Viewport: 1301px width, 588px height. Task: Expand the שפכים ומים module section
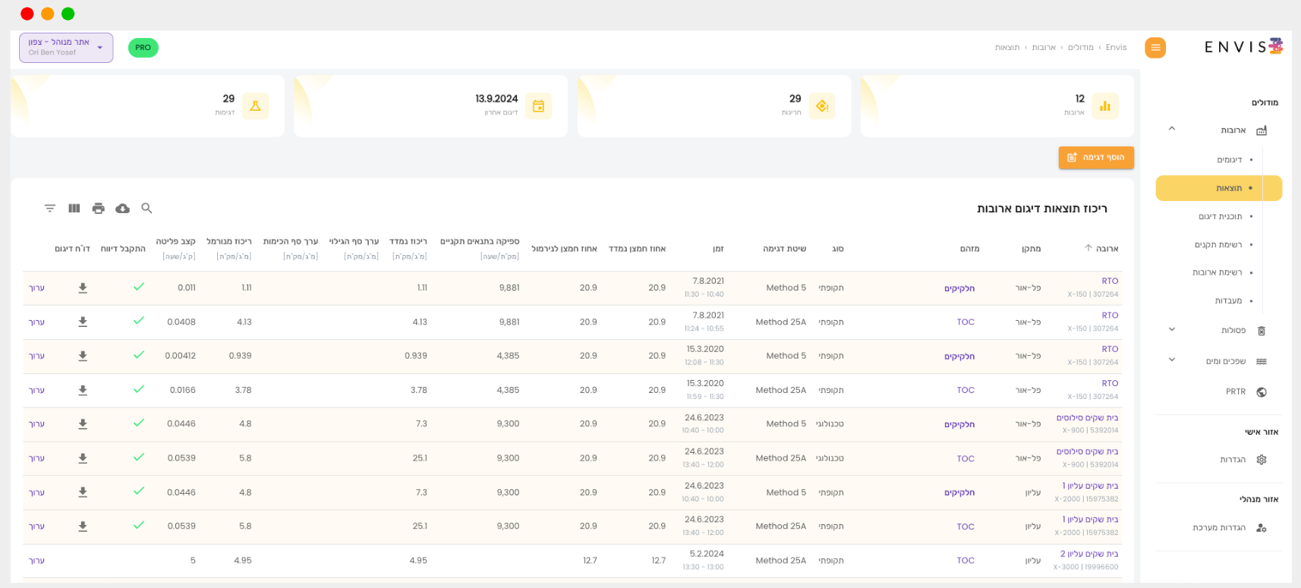pyautogui.click(x=1172, y=360)
